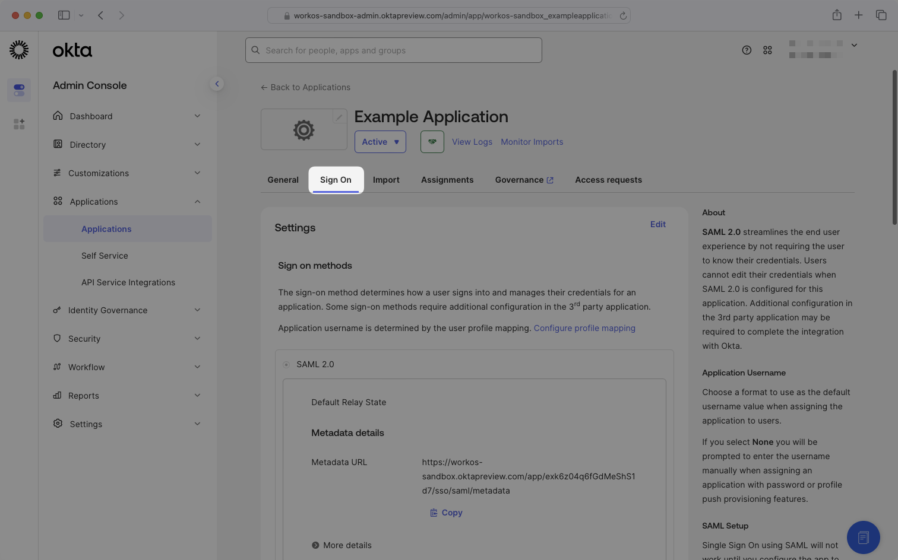Viewport: 898px width, 560px height.
Task: Select the SAML 2.0 radio button
Action: tap(286, 365)
